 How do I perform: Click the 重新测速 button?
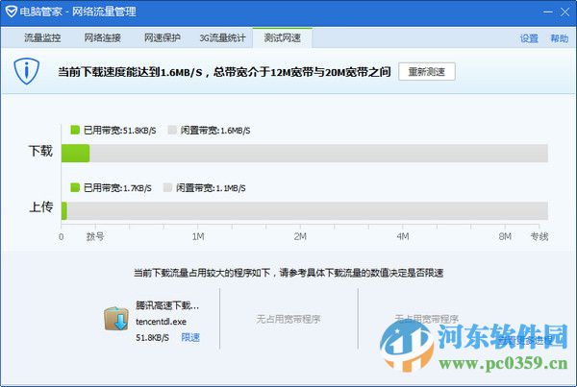pos(427,71)
